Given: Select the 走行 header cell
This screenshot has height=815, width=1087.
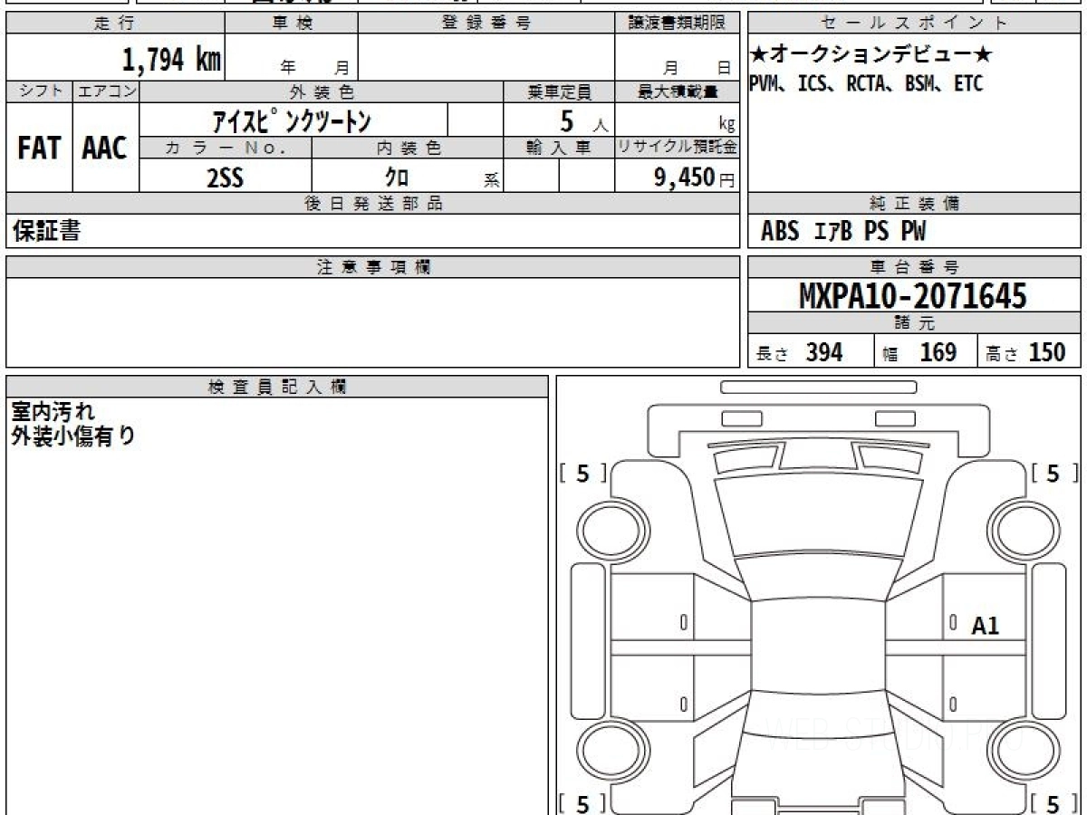Looking at the screenshot, I should click(115, 24).
